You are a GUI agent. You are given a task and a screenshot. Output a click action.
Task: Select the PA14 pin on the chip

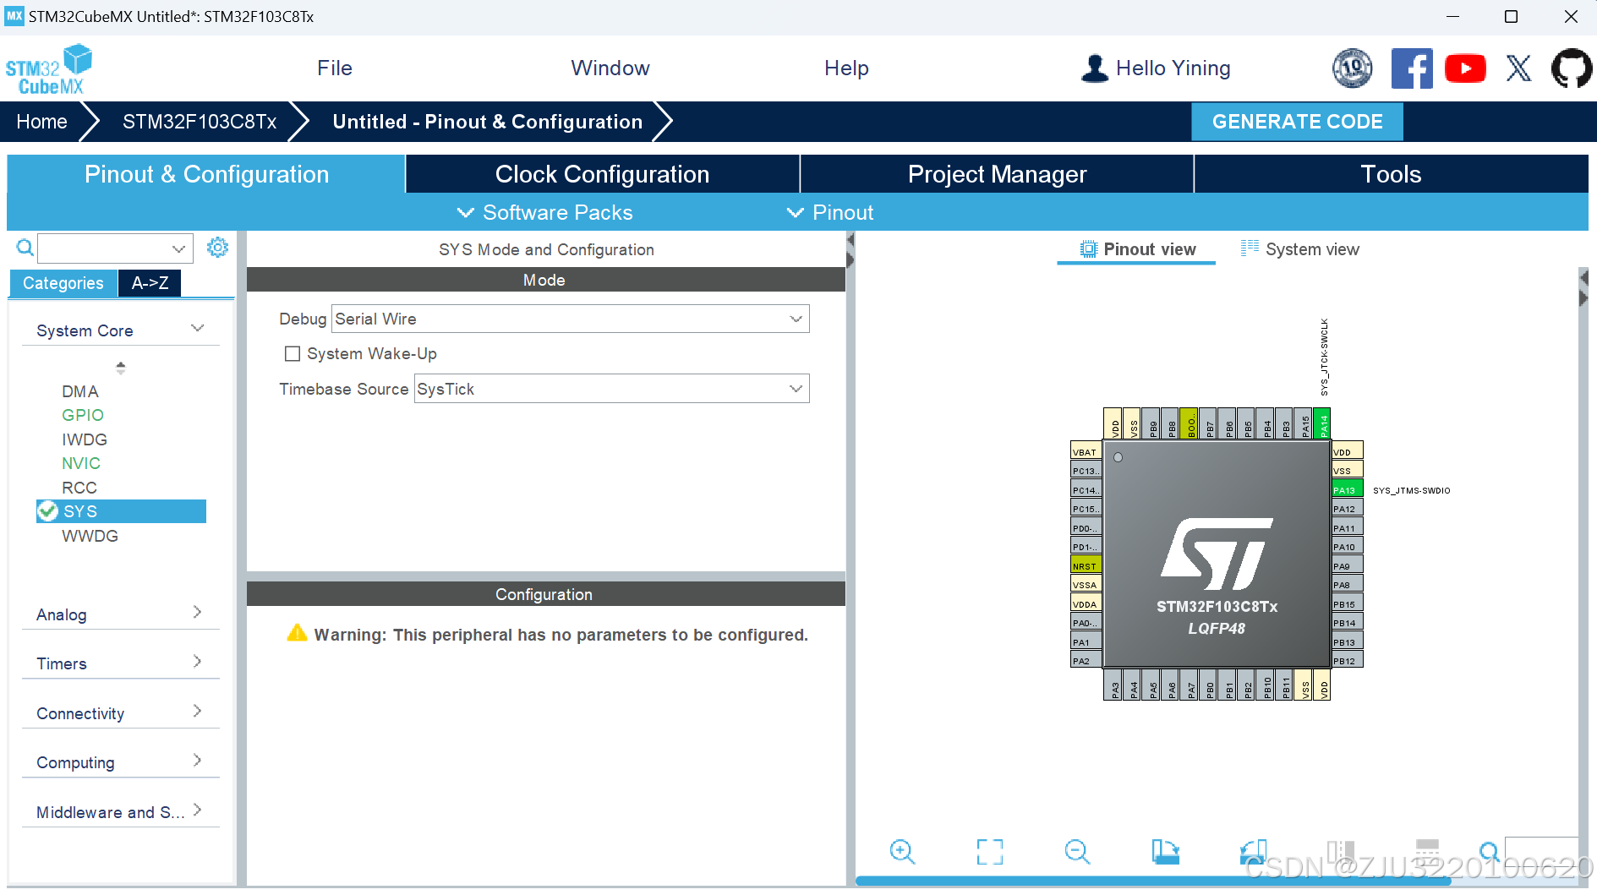point(1323,424)
